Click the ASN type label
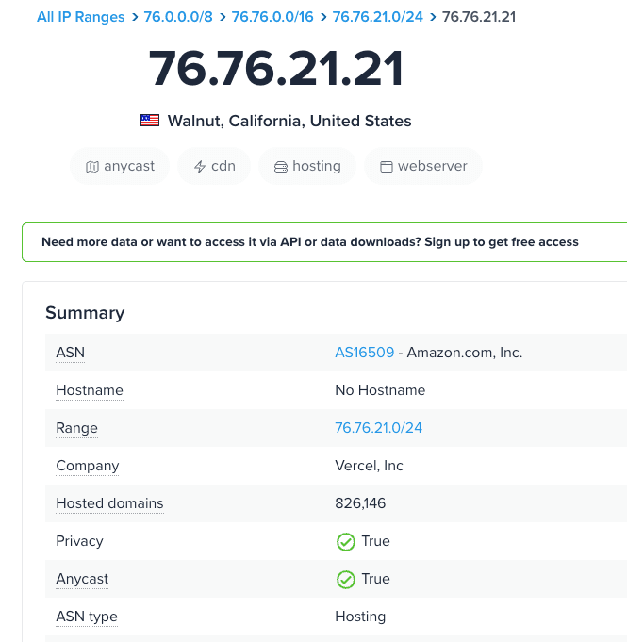This screenshot has height=642, width=627. [x=87, y=617]
